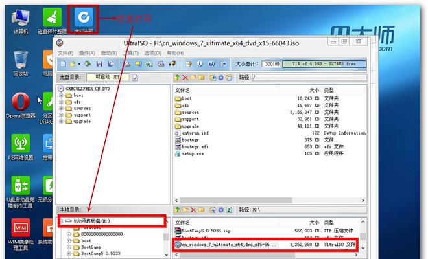Click the Exit toolbar icon
This screenshot has height=259, width=428.
[x=222, y=64]
